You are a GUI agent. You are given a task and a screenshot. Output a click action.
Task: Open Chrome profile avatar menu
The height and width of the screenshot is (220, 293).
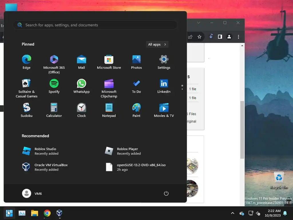coord(229,37)
